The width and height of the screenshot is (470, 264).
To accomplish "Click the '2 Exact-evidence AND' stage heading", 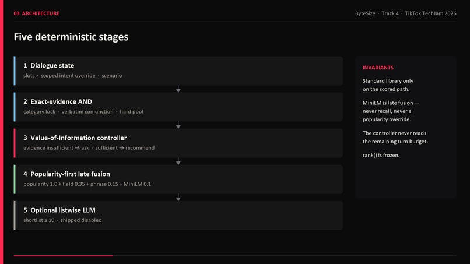I will tap(58, 101).
